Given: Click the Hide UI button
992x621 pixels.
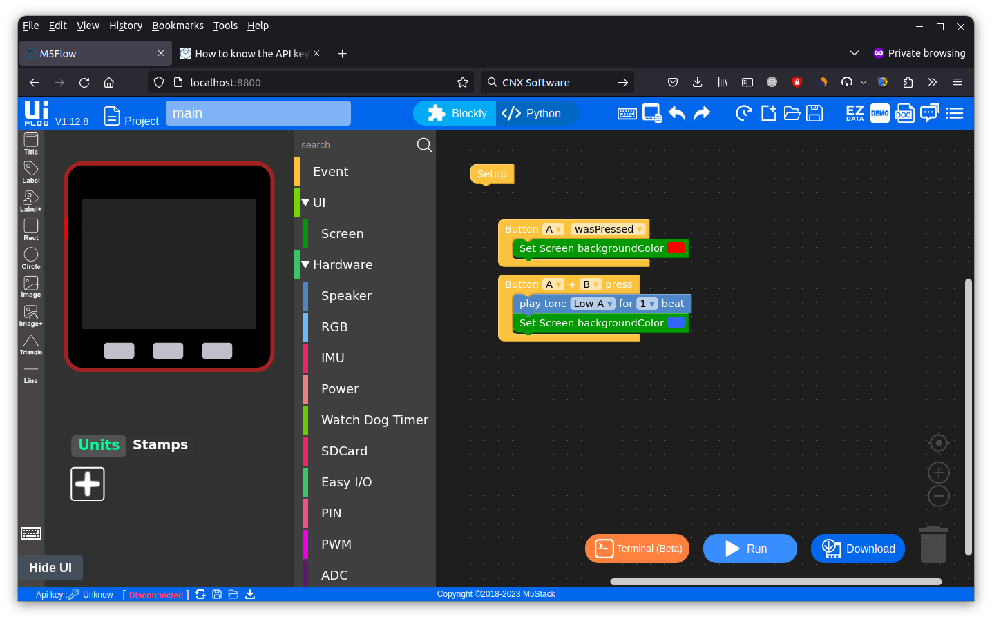Looking at the screenshot, I should pyautogui.click(x=50, y=568).
